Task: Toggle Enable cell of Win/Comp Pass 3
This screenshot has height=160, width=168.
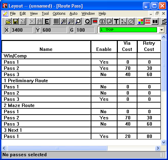Action: (x=104, y=74)
